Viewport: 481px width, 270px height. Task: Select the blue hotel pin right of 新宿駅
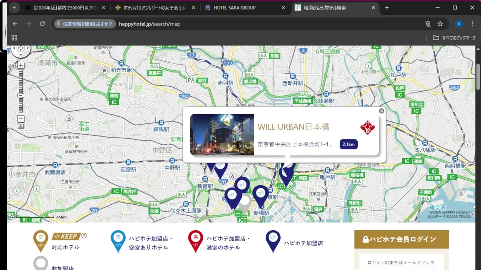pyautogui.click(x=221, y=171)
